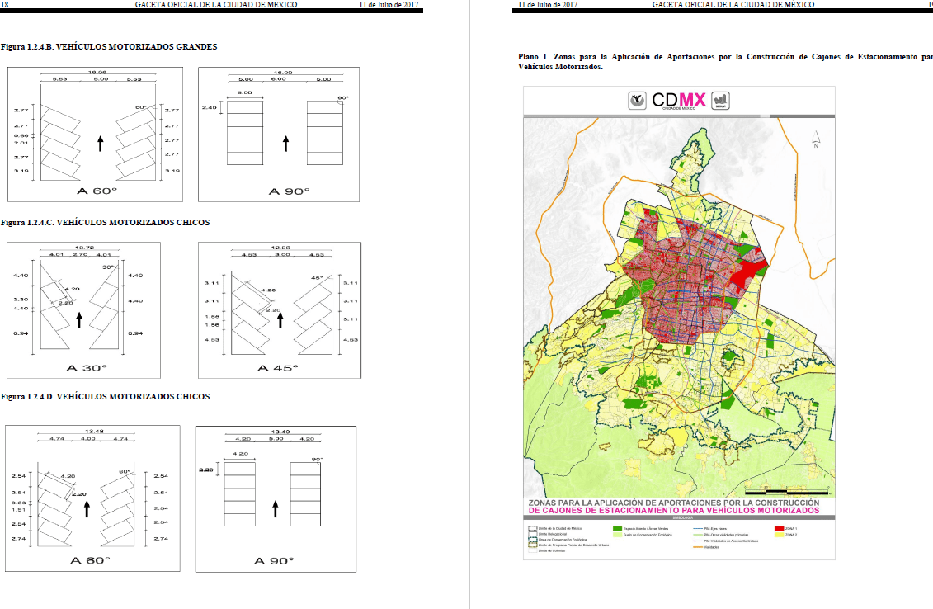Click the '3.30' dimension in the 30° diagram

(21, 300)
